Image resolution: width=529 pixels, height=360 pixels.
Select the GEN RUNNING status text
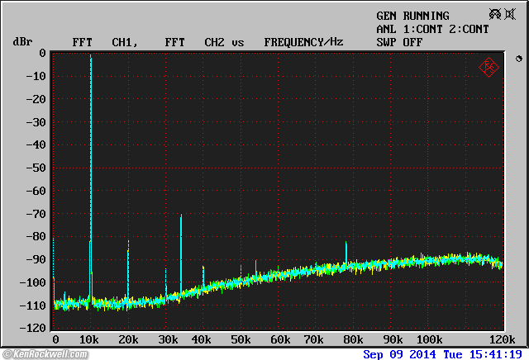click(x=412, y=16)
